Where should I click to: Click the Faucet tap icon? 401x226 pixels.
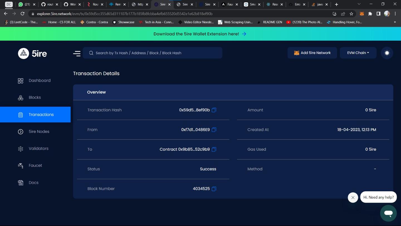21,166
